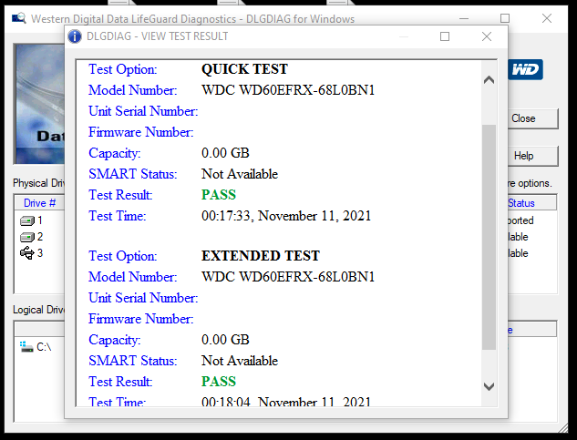577x440 pixels.
Task: Click the Data LifeGuard banner image
Action: pos(39,104)
